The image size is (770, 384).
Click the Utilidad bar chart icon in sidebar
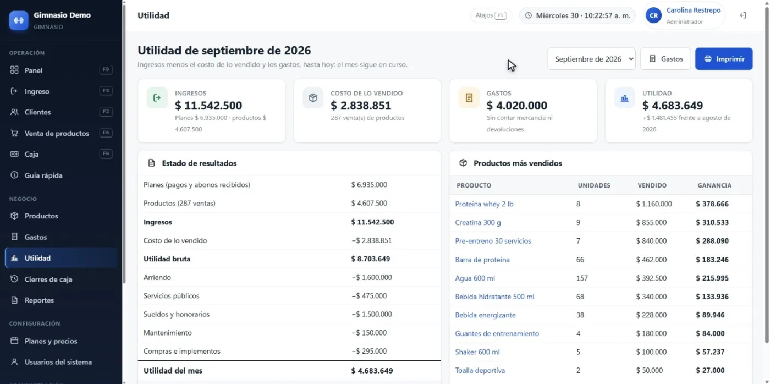tap(14, 258)
